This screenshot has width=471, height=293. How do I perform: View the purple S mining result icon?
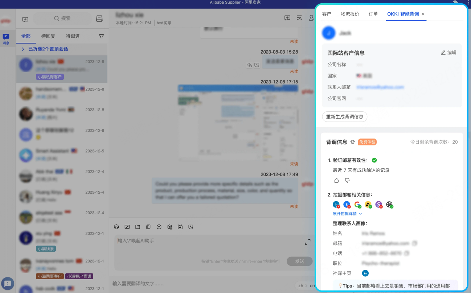(x=379, y=205)
